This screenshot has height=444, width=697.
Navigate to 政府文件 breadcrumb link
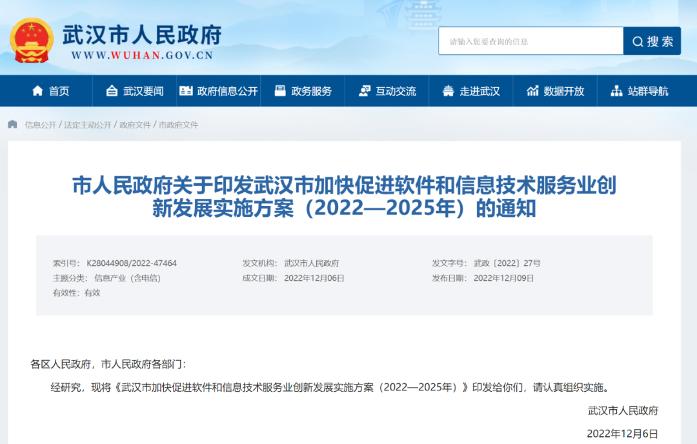pyautogui.click(x=135, y=125)
